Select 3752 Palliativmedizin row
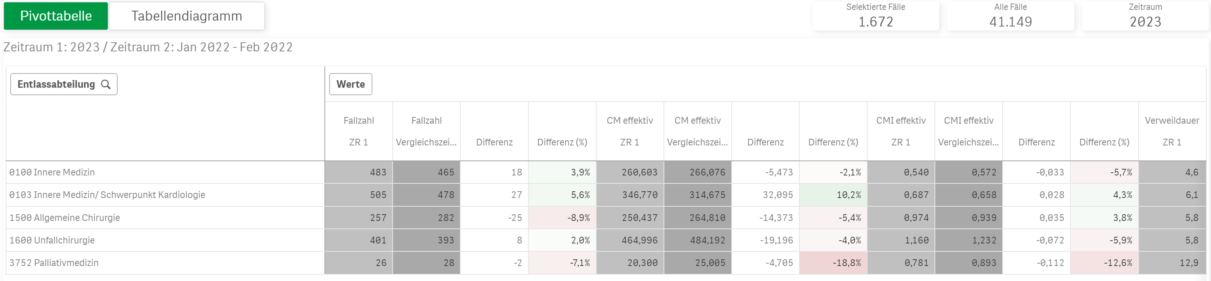Screen dimensions: 1211x281 [x=54, y=263]
